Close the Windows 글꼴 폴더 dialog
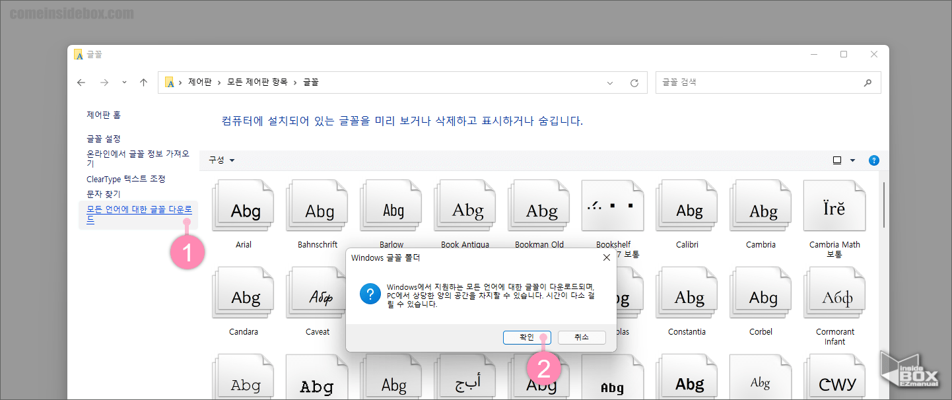952x400 pixels. [607, 257]
